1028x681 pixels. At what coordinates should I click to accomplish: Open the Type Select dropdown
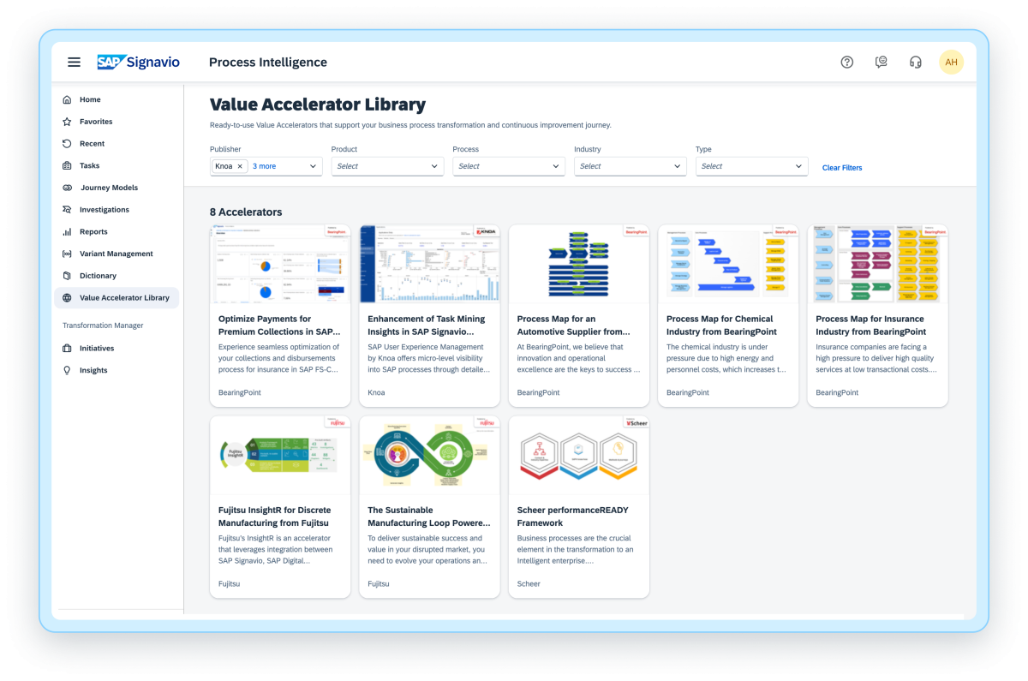(x=751, y=165)
